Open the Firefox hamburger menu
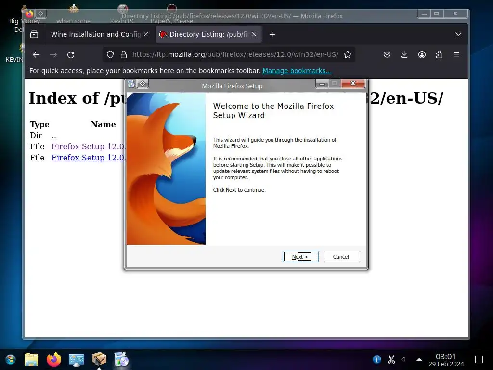This screenshot has width=493, height=370. (x=456, y=55)
